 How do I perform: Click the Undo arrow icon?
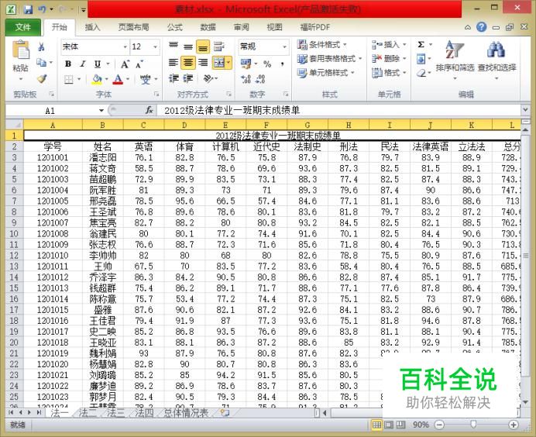point(42,9)
